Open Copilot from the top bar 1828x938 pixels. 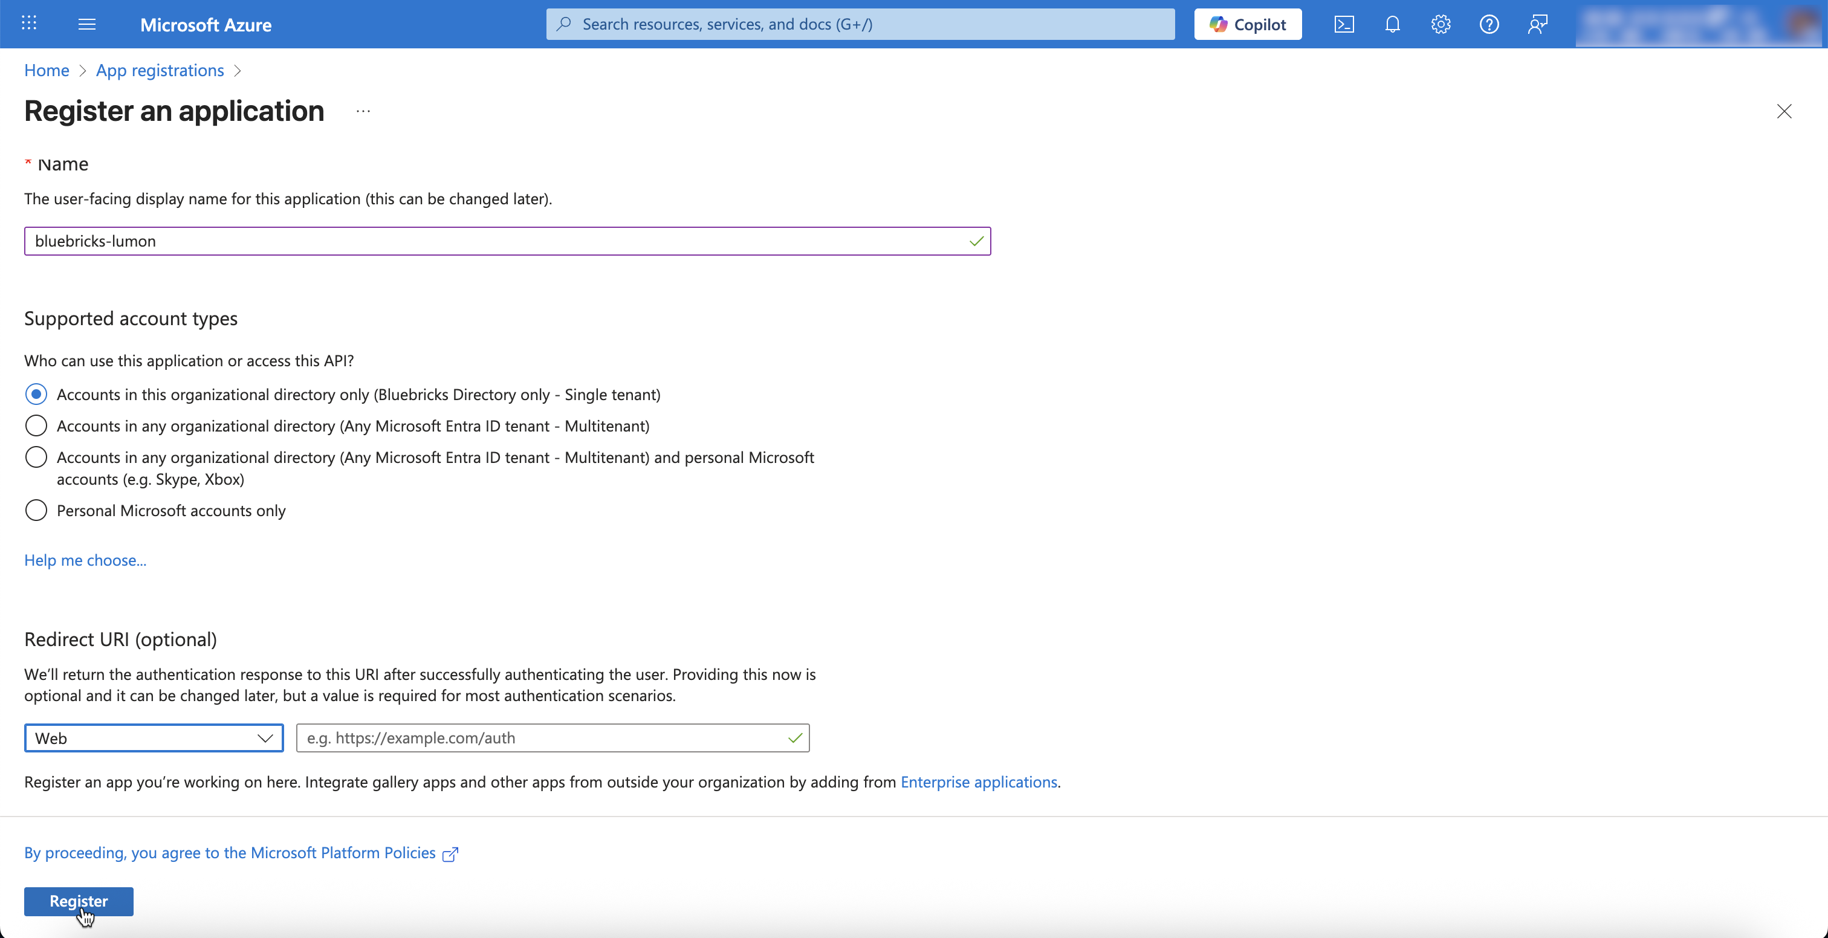point(1248,24)
